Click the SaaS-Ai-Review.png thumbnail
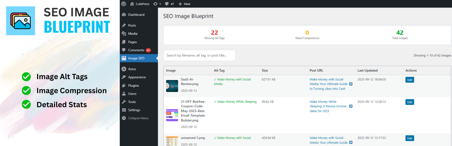This screenshot has width=452, height=146. [x=172, y=86]
